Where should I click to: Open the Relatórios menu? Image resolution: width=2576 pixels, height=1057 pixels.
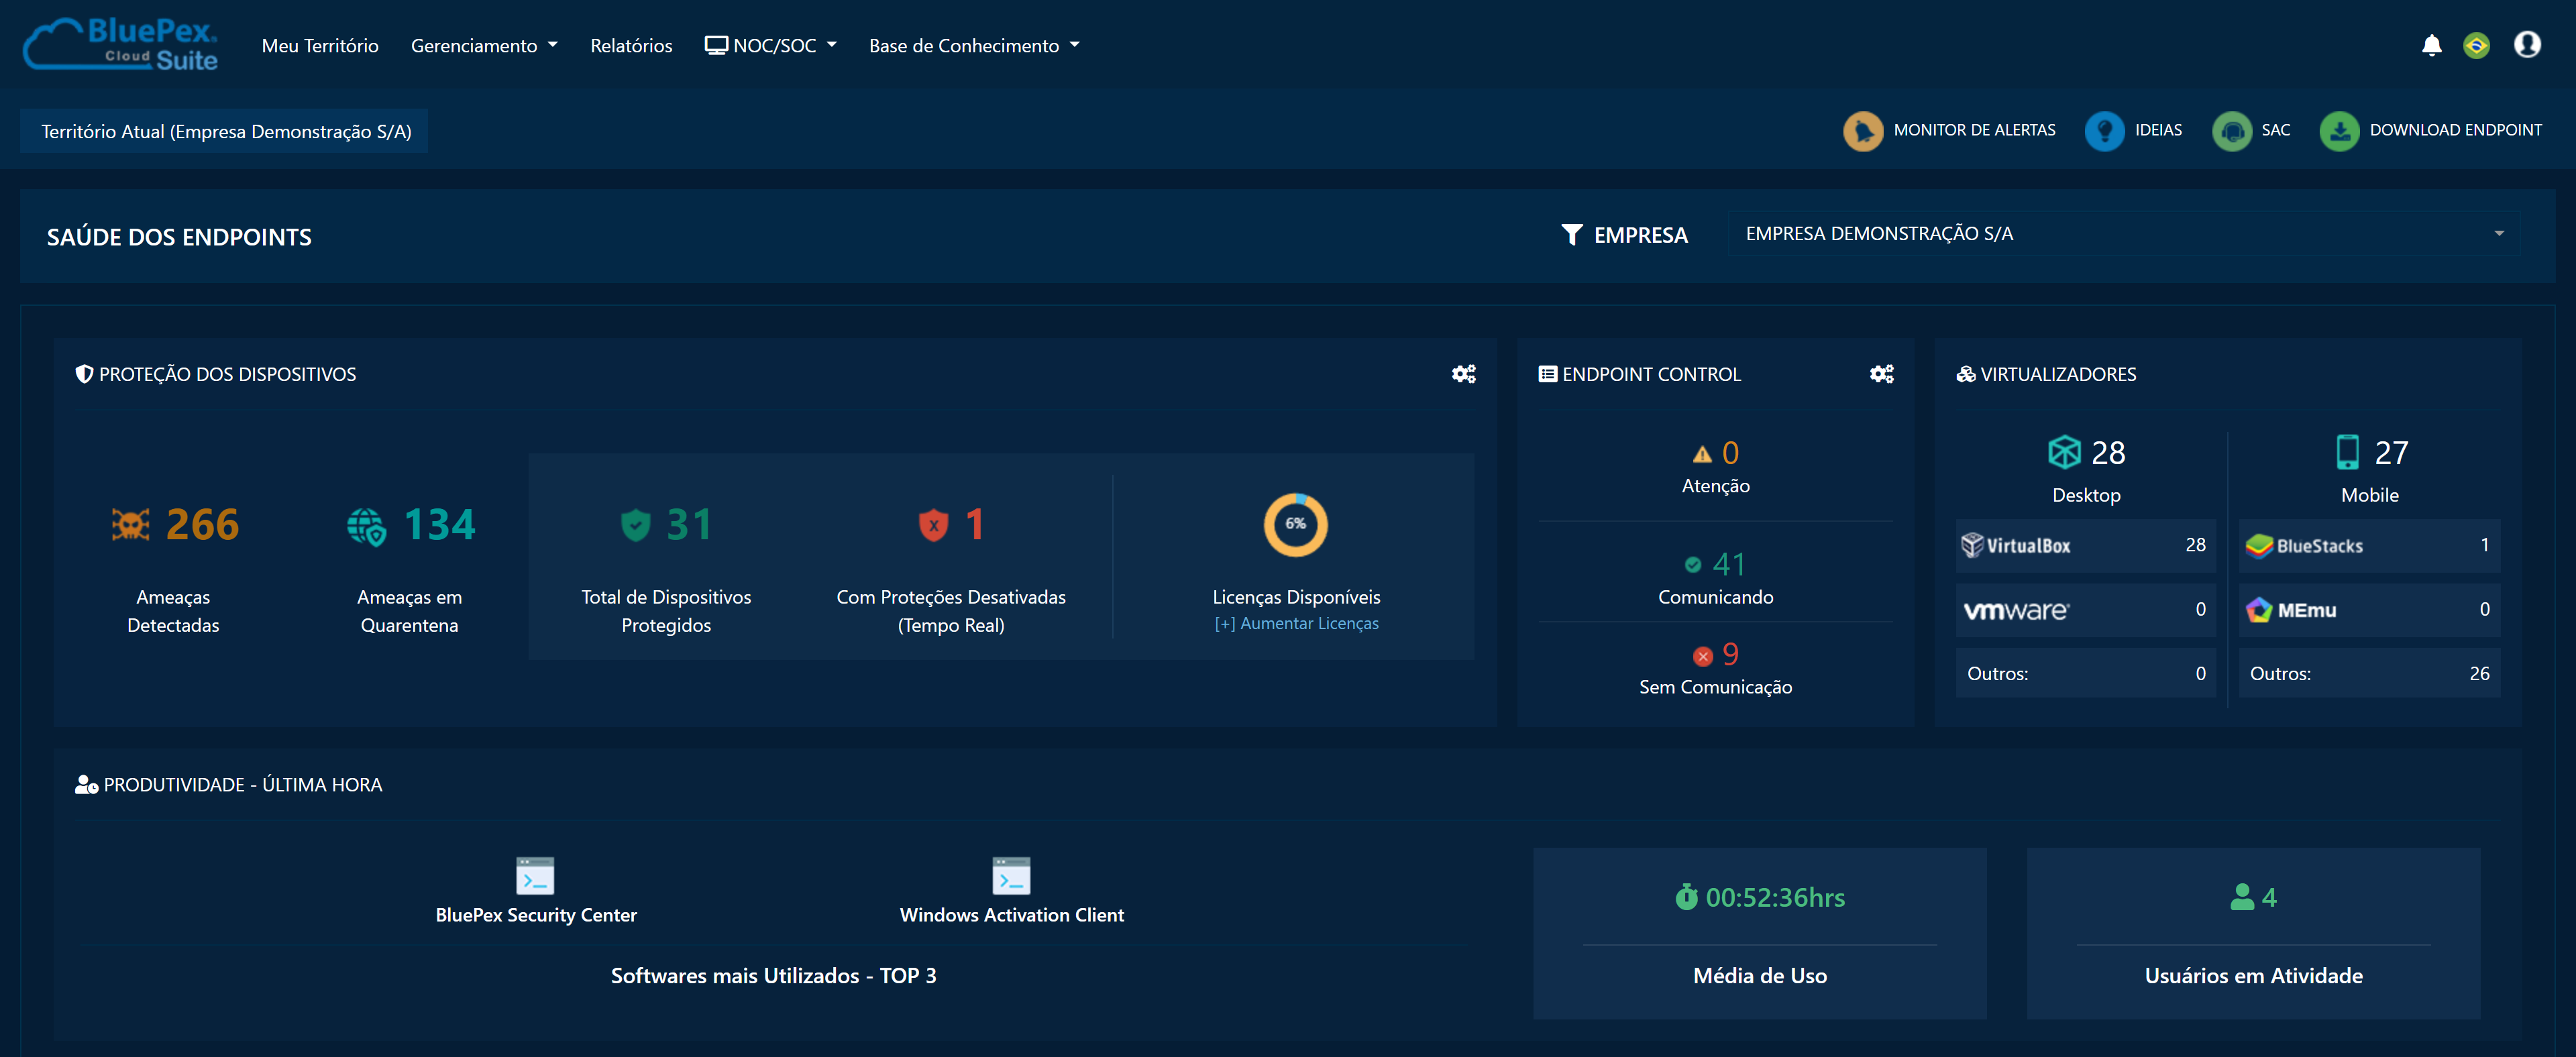click(631, 46)
